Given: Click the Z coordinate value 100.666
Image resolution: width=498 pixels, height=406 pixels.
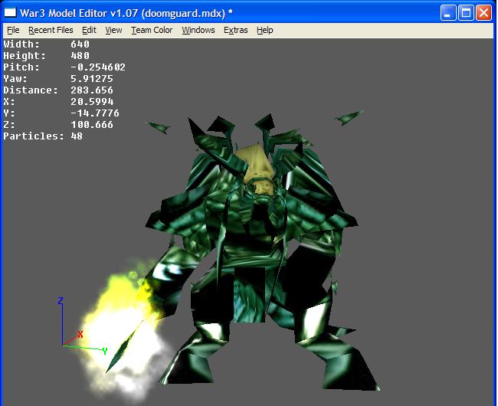Looking at the screenshot, I should 92,125.
